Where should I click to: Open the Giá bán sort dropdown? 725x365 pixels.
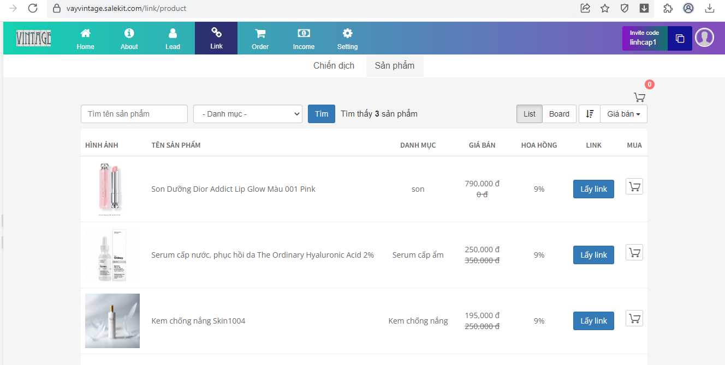tap(623, 114)
